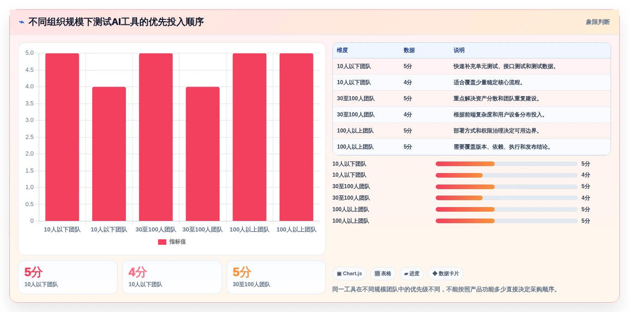Click 5分 in the 重点解决资产分散 table row
Viewport: 629px width, 312px height.
point(408,98)
